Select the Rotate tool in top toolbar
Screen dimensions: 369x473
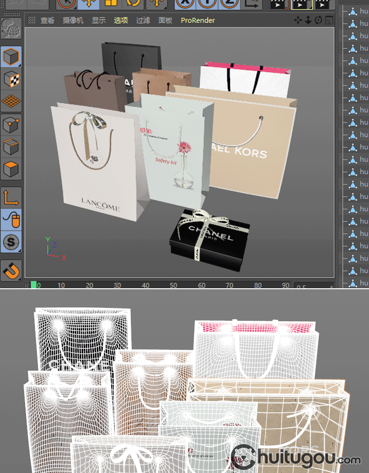133,4
